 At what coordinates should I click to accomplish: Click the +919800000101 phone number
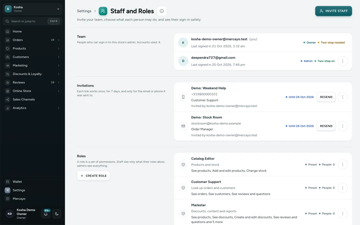click(x=204, y=94)
